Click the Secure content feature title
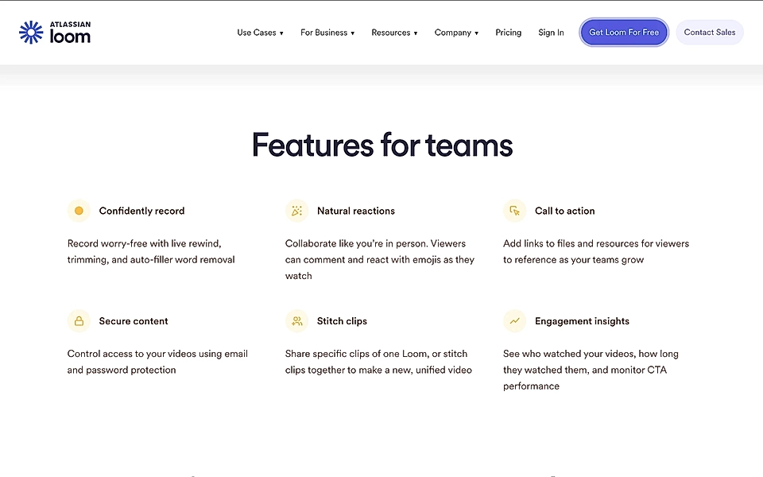Viewport: 763px width, 477px height. (x=133, y=321)
